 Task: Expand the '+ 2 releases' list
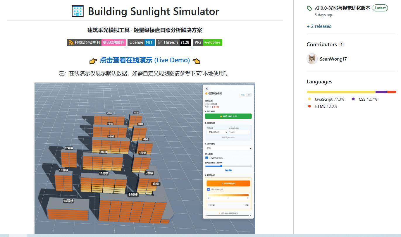pyautogui.click(x=319, y=26)
